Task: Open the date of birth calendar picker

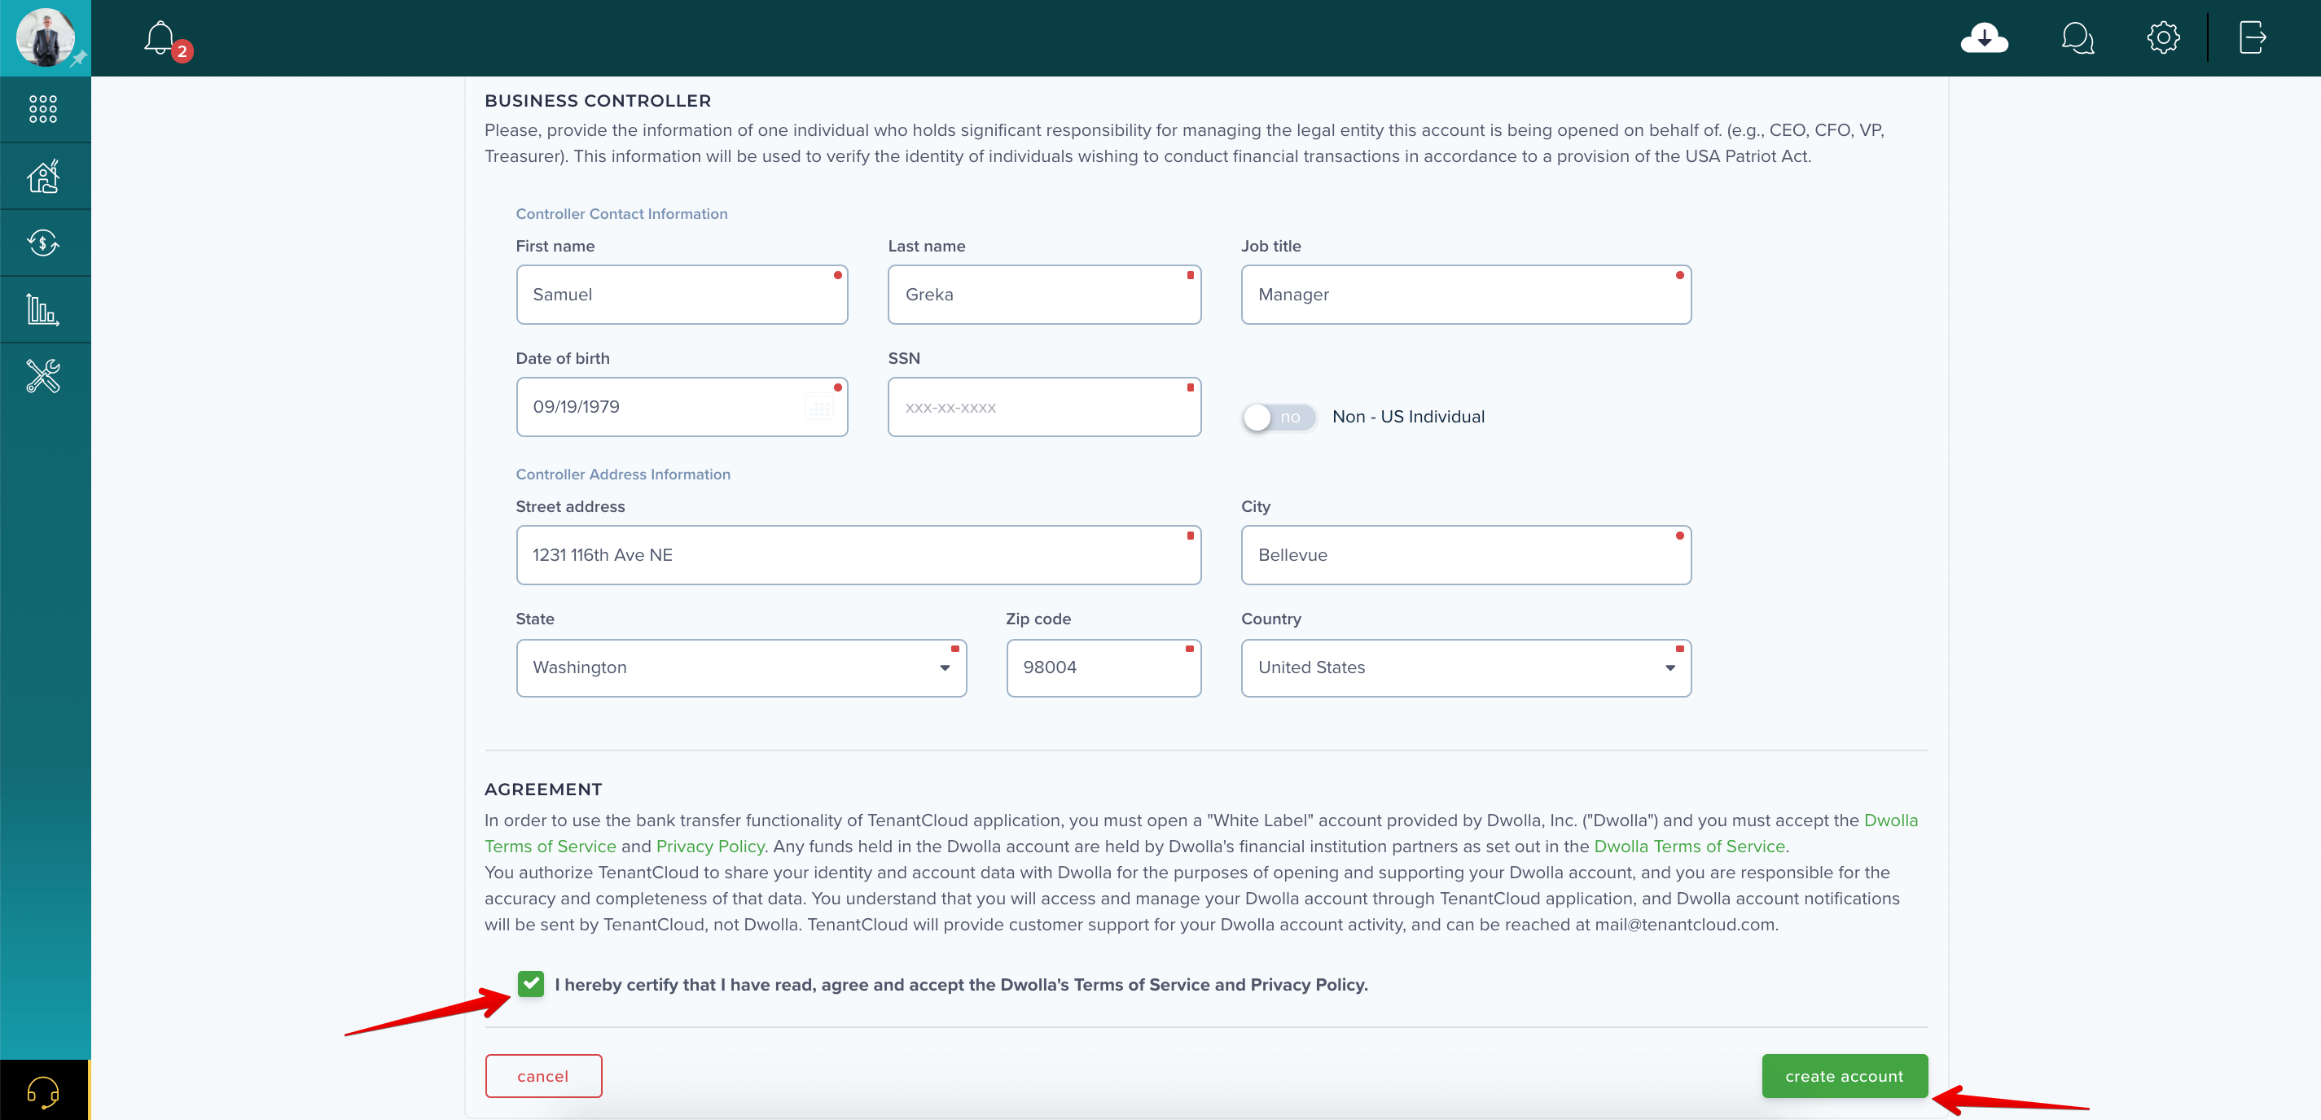Action: pyautogui.click(x=818, y=408)
